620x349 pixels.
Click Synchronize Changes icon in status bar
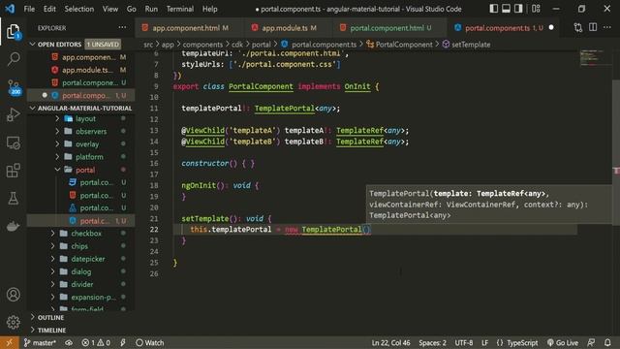pos(69,342)
